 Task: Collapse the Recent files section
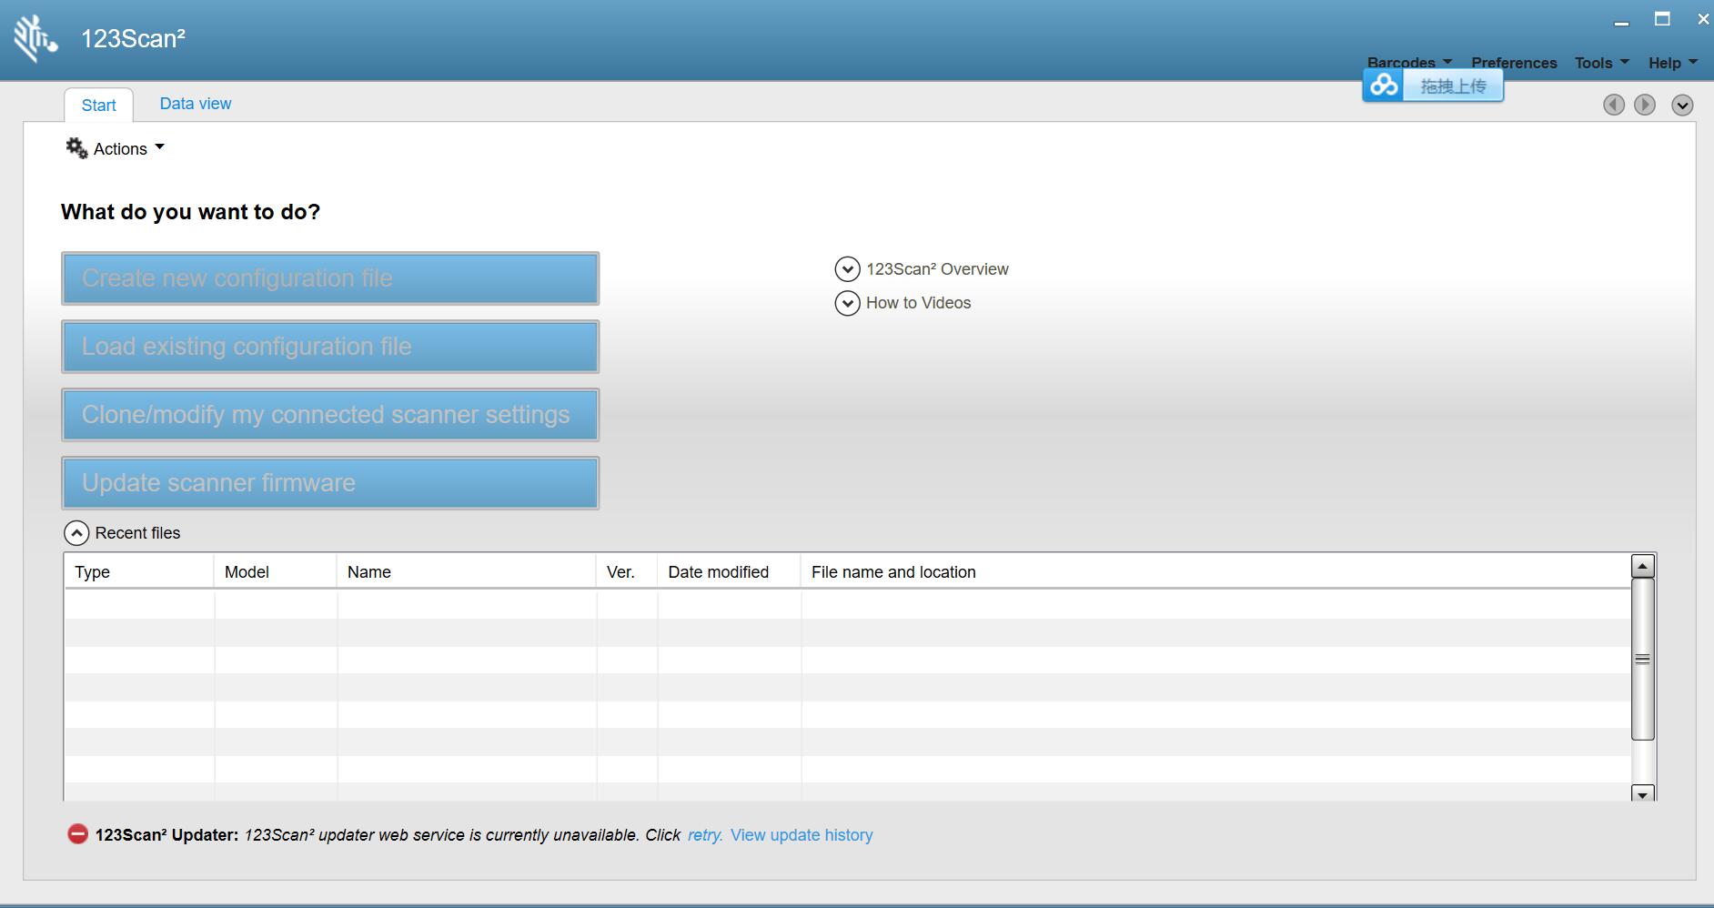[77, 533]
